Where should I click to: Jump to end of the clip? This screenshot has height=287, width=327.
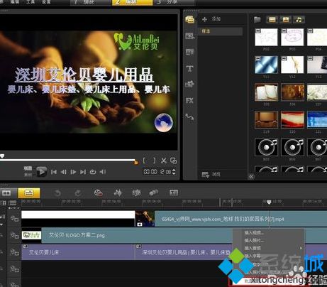[x=83, y=172]
